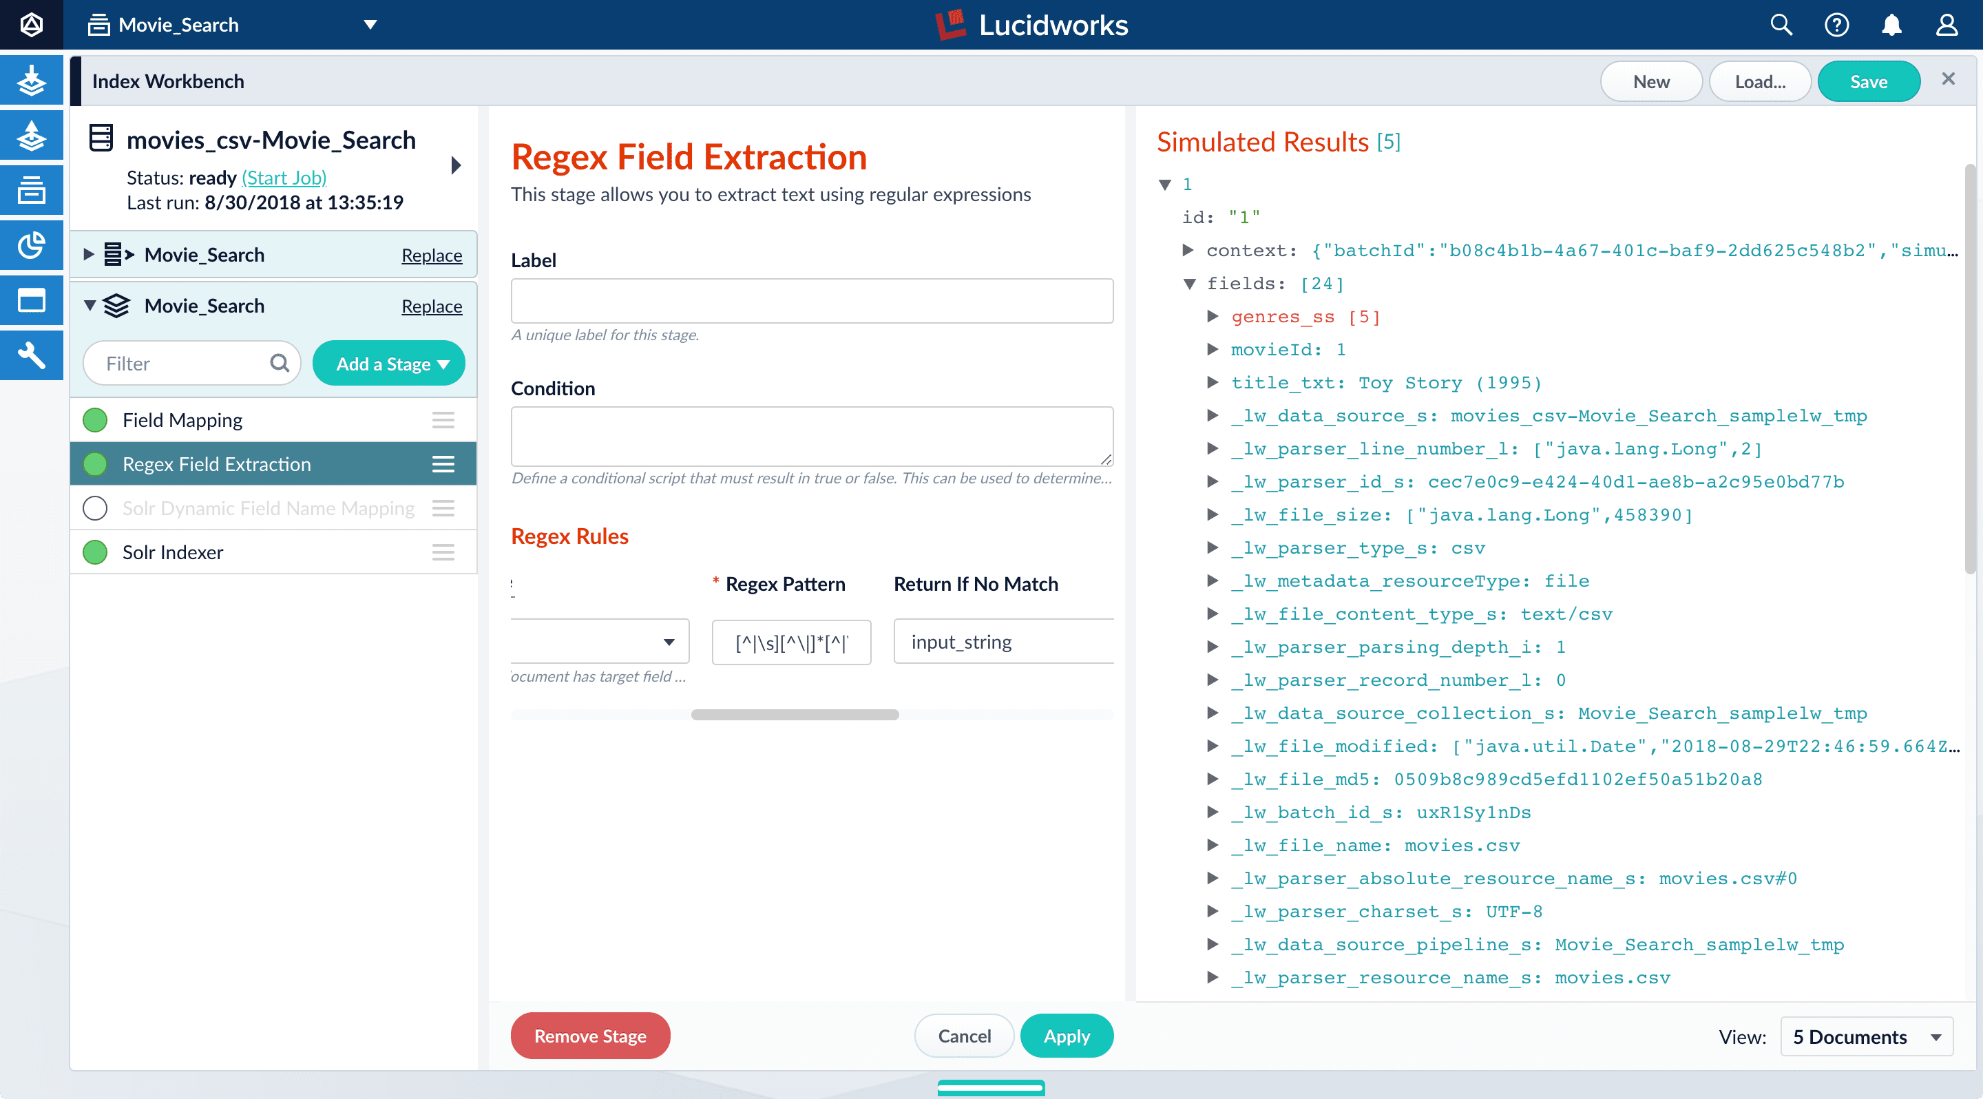1983x1099 pixels.
Task: Toggle the Regex Field Extraction stage circle
Action: click(95, 463)
